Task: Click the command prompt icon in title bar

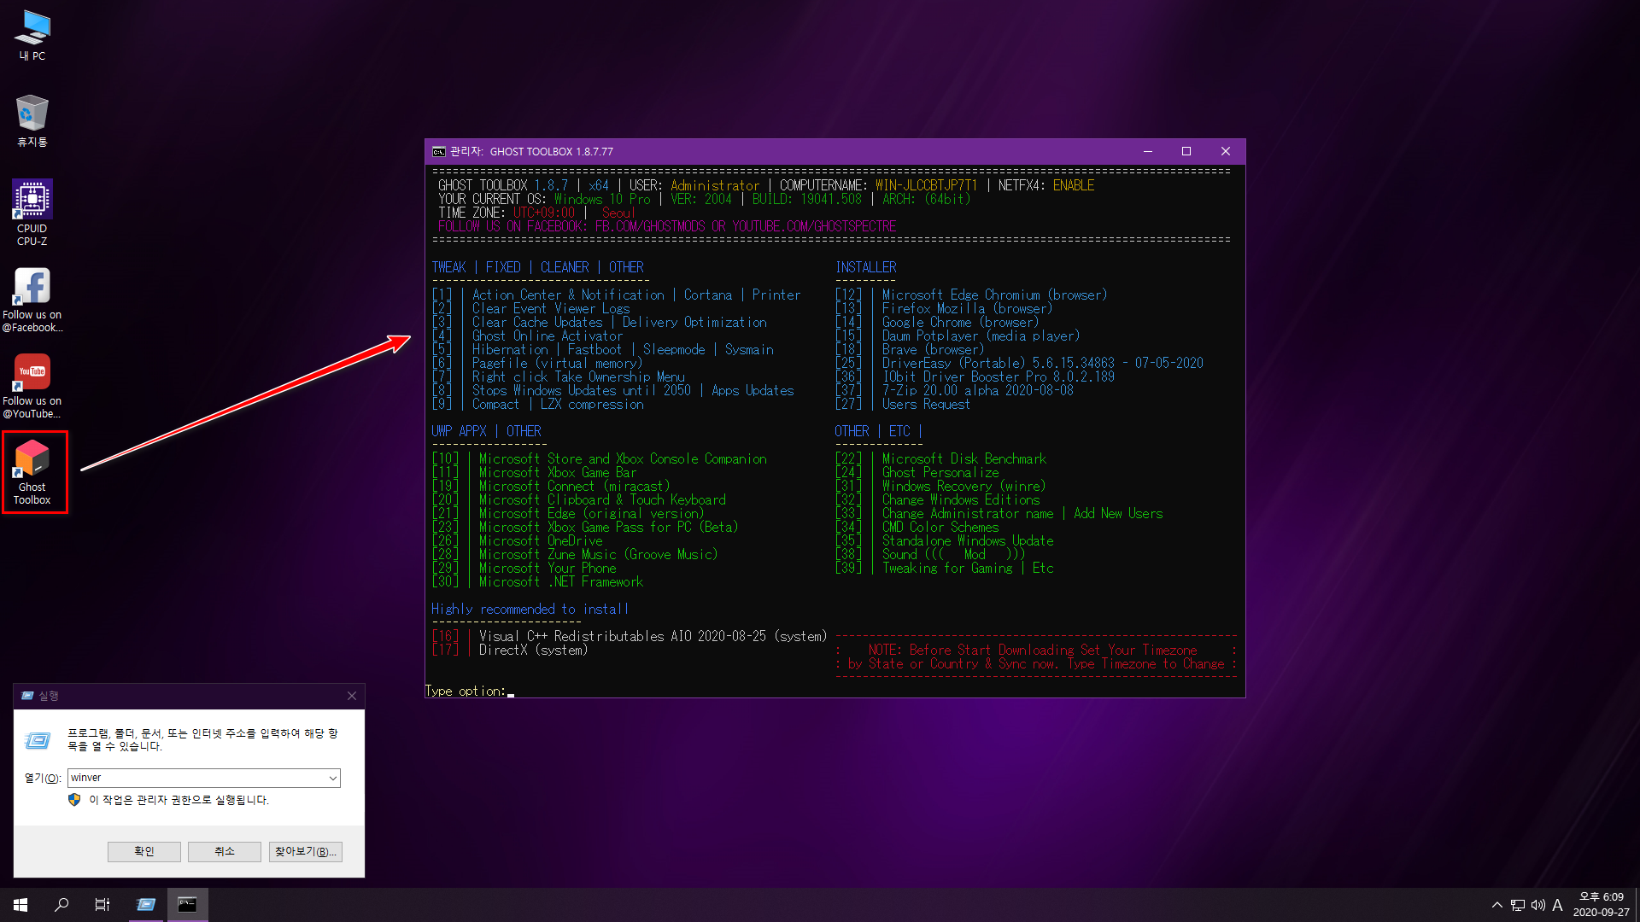Action: (x=439, y=152)
